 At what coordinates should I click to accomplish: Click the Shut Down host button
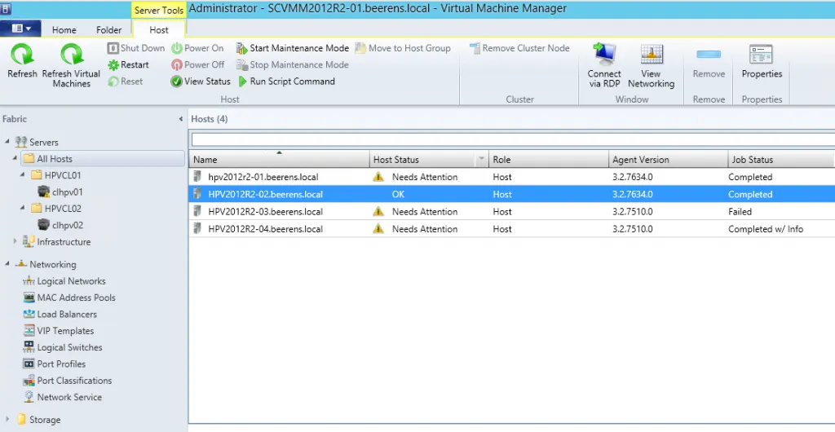point(136,48)
